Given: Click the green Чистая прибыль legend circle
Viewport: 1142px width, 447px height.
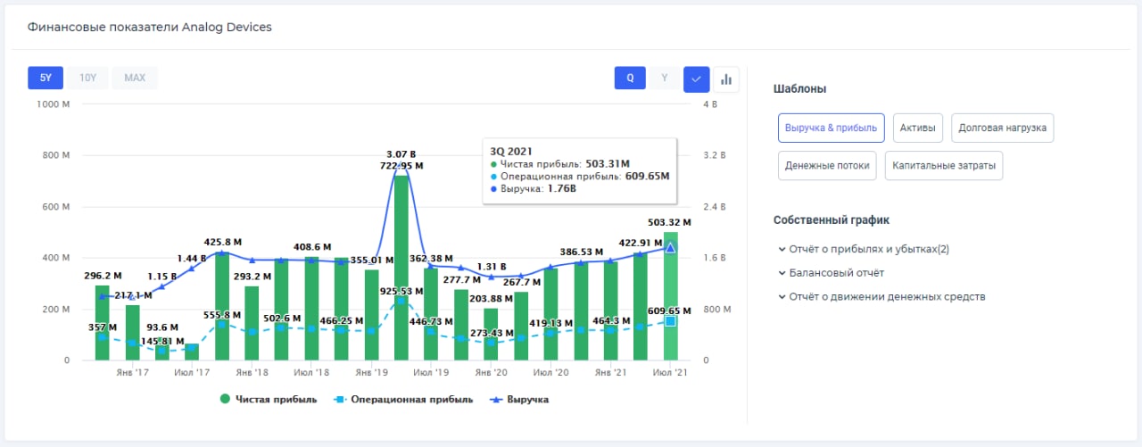Looking at the screenshot, I should [x=226, y=400].
